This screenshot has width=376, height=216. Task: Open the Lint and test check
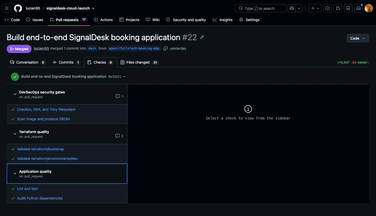(x=27, y=189)
